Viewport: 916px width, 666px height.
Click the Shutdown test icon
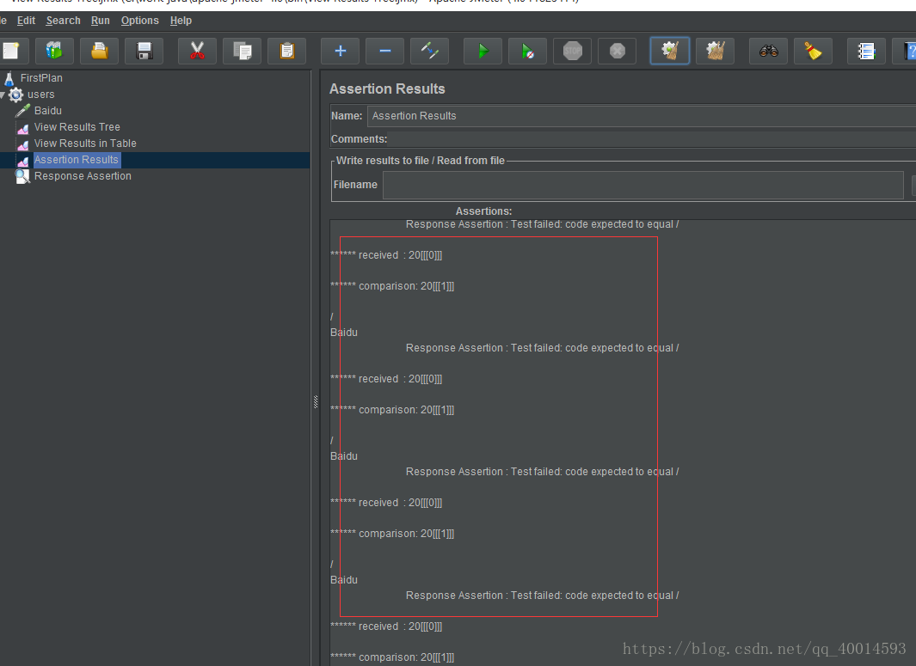tap(617, 51)
